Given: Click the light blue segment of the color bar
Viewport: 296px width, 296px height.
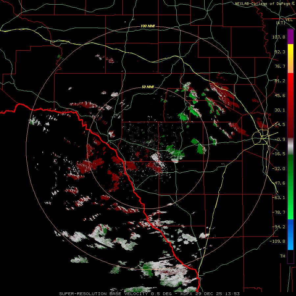Looking at the screenshot, I should pyautogui.click(x=290, y=243).
